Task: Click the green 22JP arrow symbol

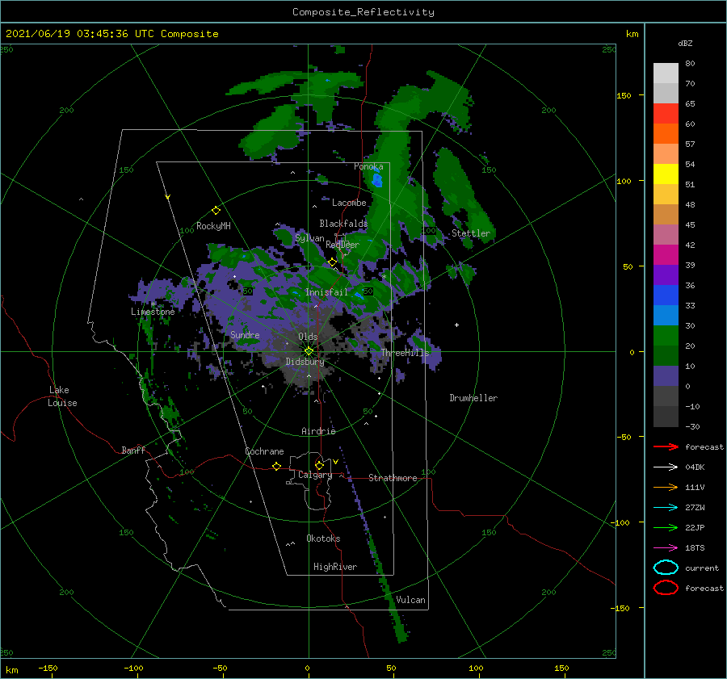Action: pyautogui.click(x=666, y=527)
